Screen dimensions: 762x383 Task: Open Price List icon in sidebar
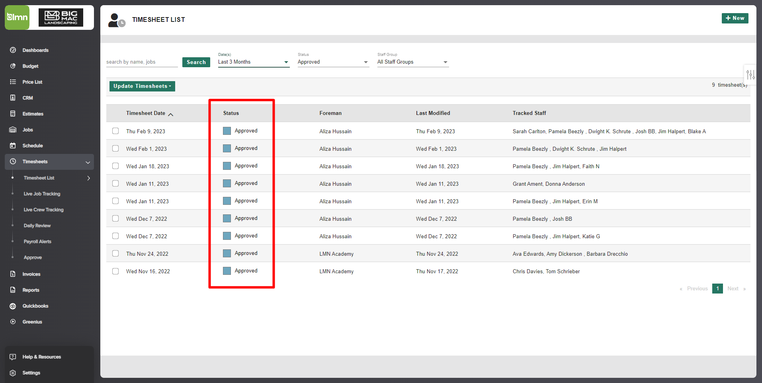pos(13,82)
